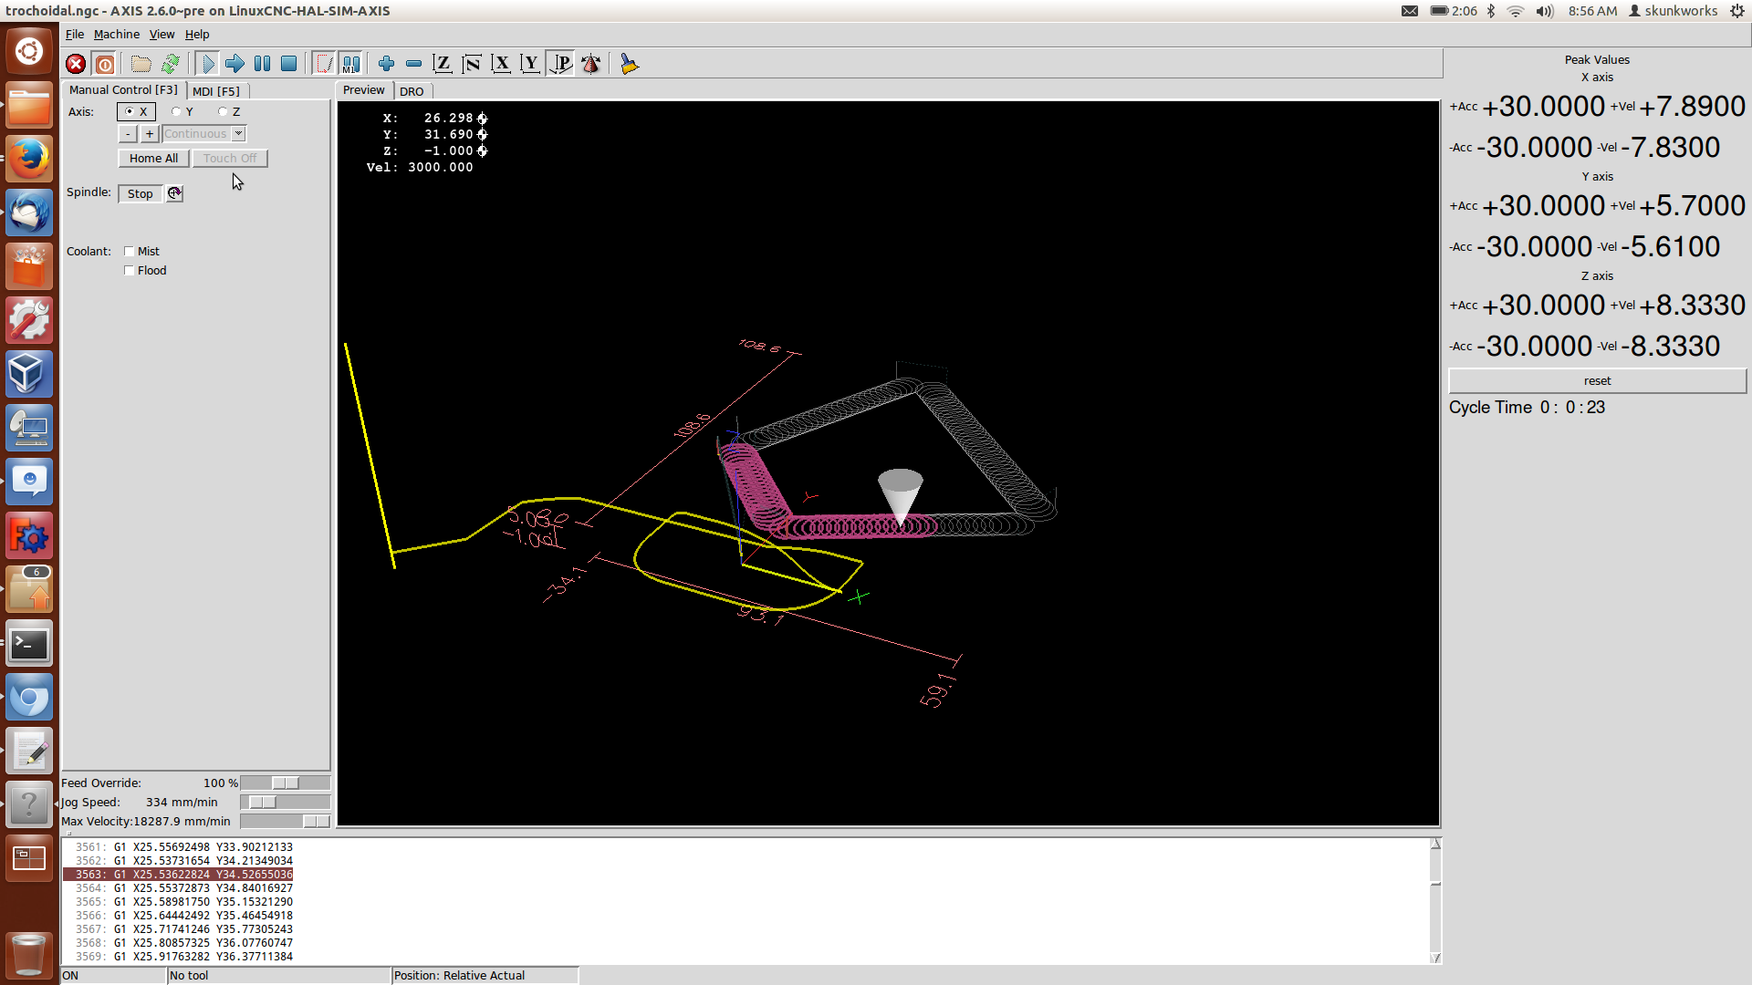1752x985 pixels.
Task: Toggle machine power button
Action: point(105,64)
